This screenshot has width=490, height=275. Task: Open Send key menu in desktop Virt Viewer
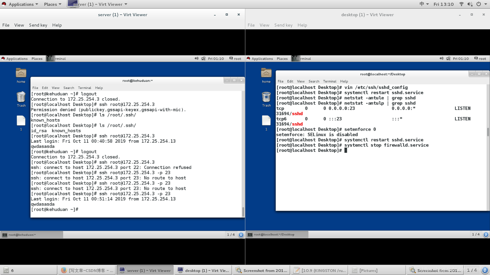coord(283,25)
